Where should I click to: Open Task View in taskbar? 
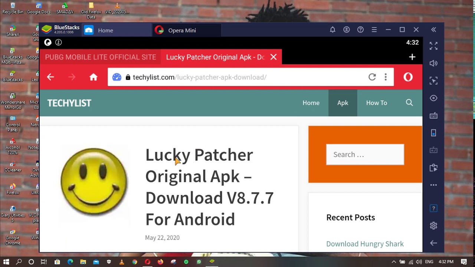pyautogui.click(x=43, y=262)
